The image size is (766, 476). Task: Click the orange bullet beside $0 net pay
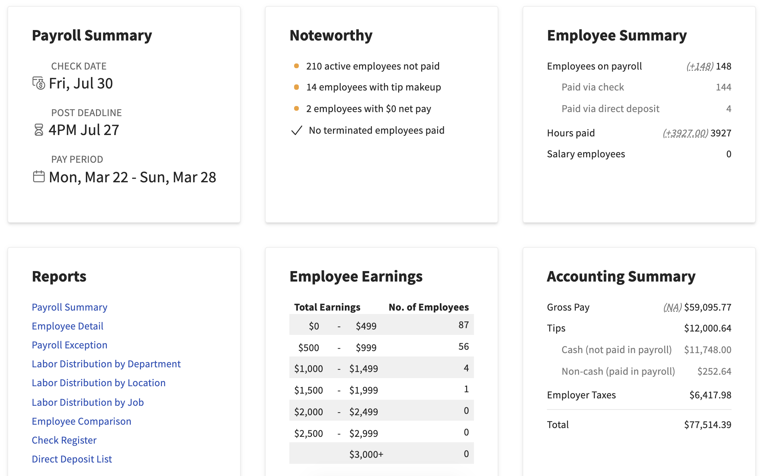point(296,108)
